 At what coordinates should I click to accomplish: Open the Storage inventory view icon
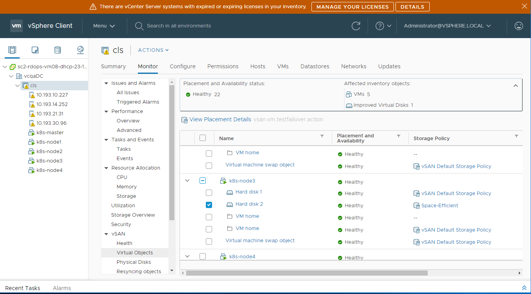pos(57,50)
